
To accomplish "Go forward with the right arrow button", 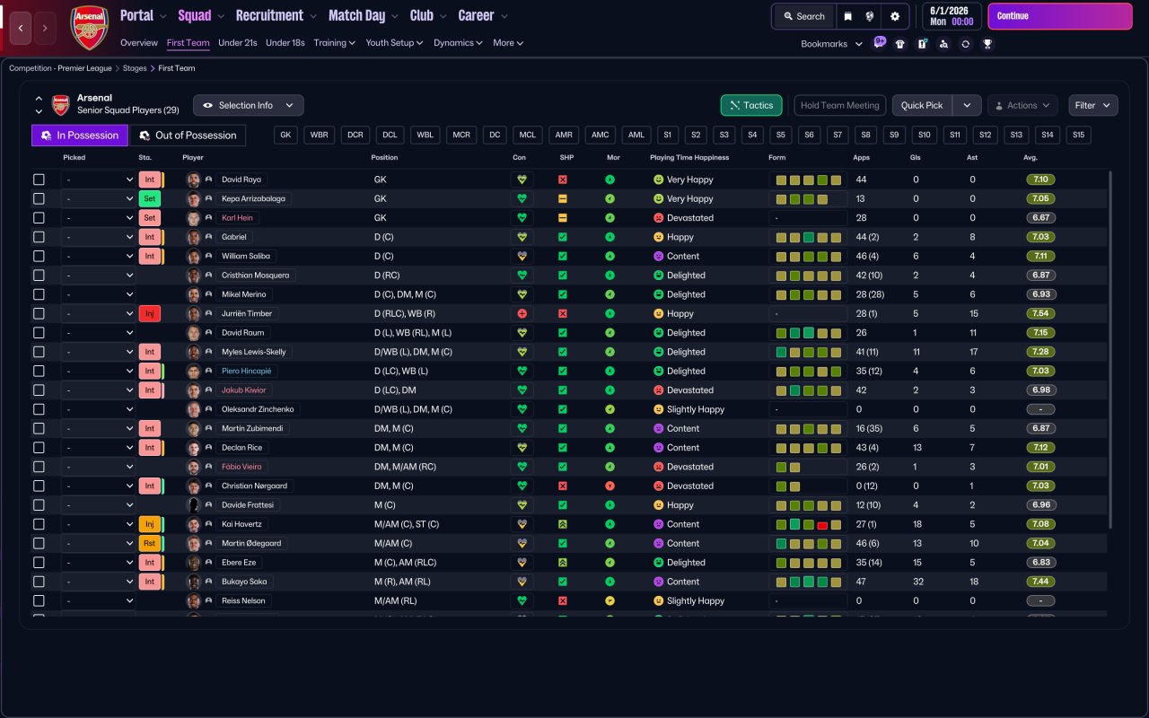I will coord(45,28).
